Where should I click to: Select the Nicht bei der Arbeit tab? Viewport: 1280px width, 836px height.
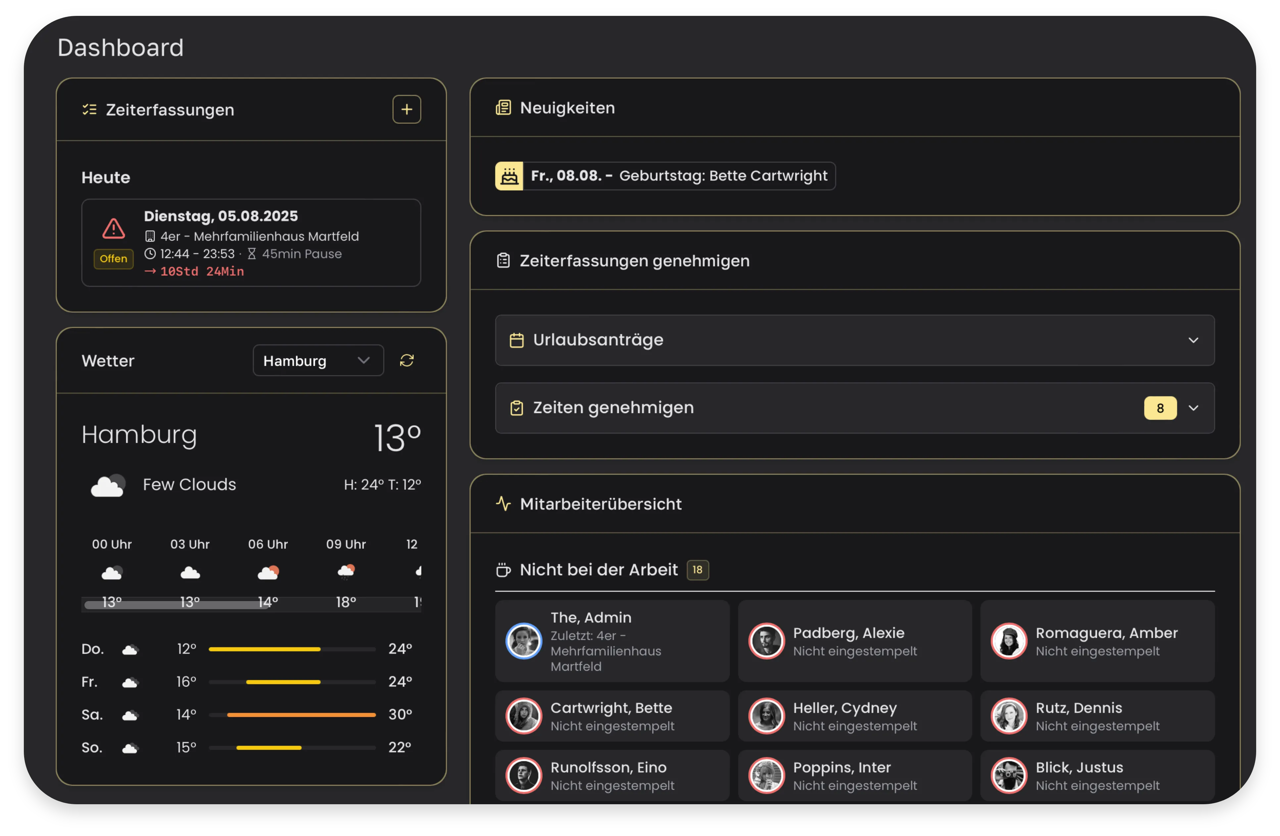click(599, 570)
